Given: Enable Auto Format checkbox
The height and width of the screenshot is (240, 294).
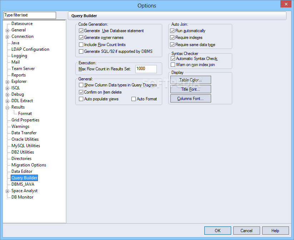Looking at the screenshot, I should [x=134, y=99].
